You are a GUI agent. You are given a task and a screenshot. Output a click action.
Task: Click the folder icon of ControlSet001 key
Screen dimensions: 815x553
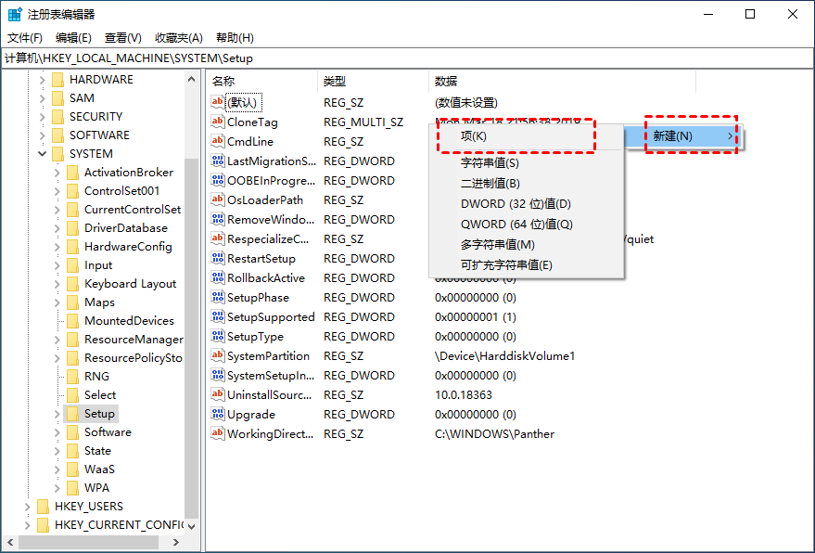pos(72,191)
